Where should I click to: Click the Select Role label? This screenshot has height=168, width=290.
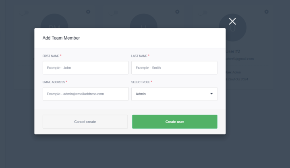(x=141, y=82)
